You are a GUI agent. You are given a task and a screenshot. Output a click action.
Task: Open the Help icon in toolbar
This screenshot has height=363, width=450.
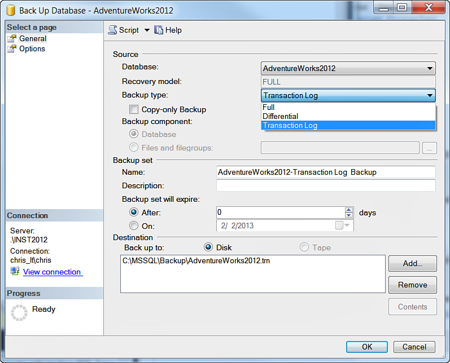159,30
